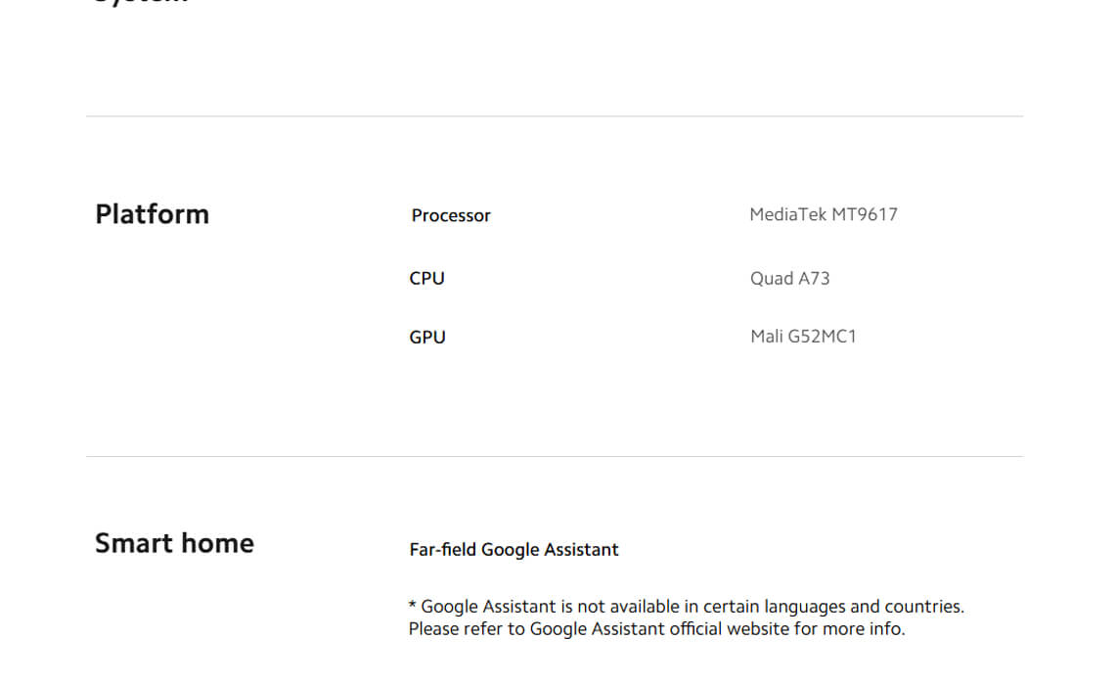Screen dimensions: 1117x685
Task: Click the Far-field Google Assistant feature text
Action: pyautogui.click(x=514, y=550)
